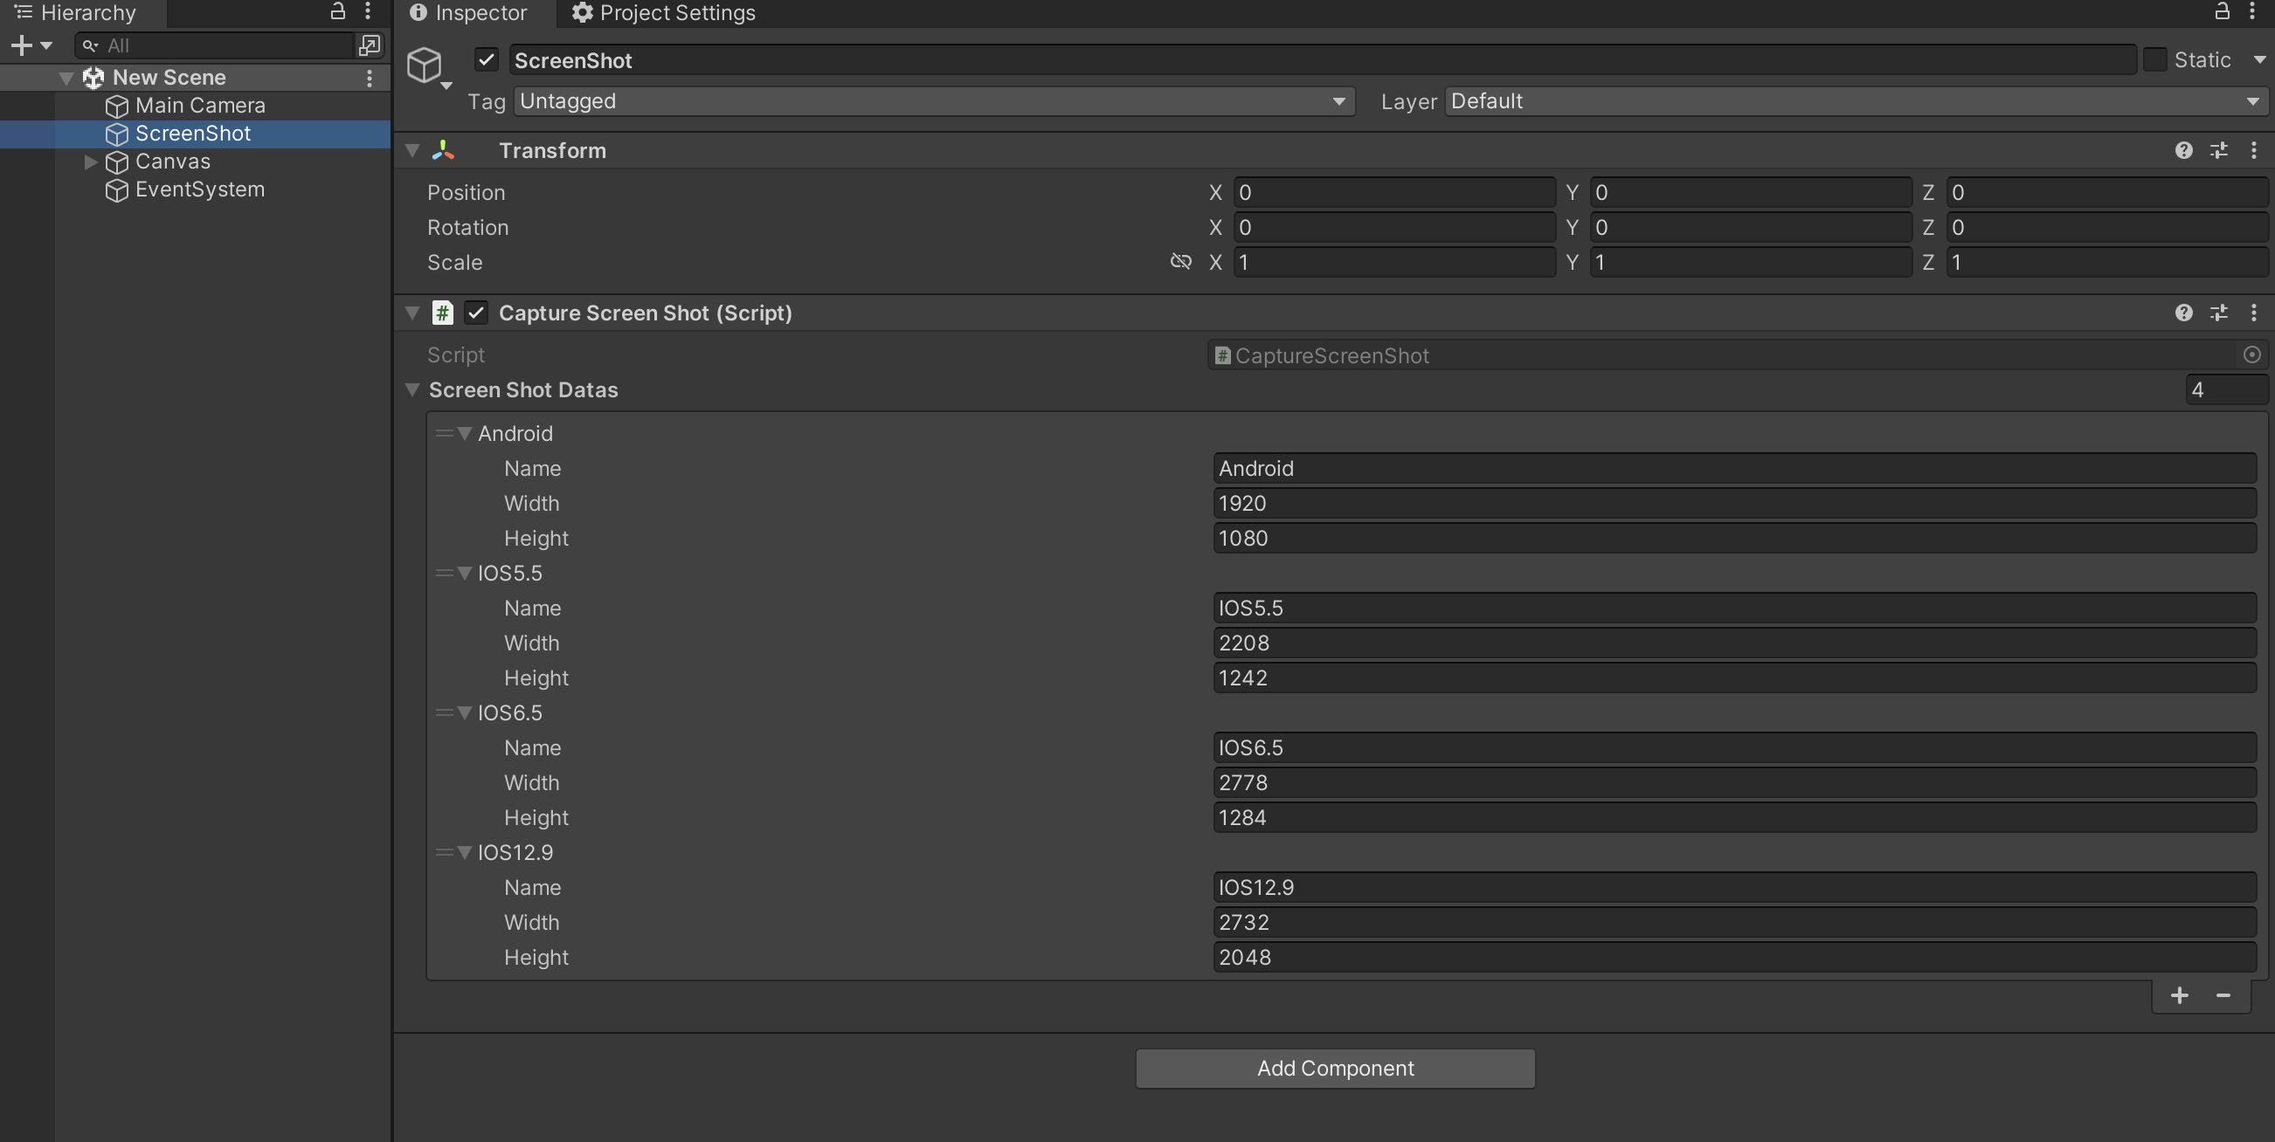This screenshot has width=2275, height=1142.
Task: Open Capture Screen Shot script kebab menu
Action: (2253, 313)
